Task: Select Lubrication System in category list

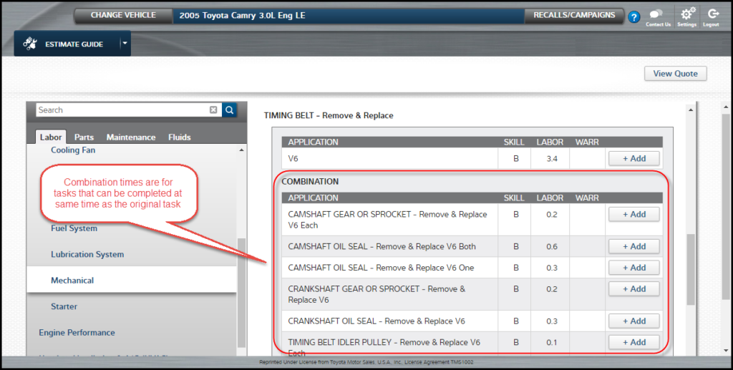Action: click(x=87, y=255)
